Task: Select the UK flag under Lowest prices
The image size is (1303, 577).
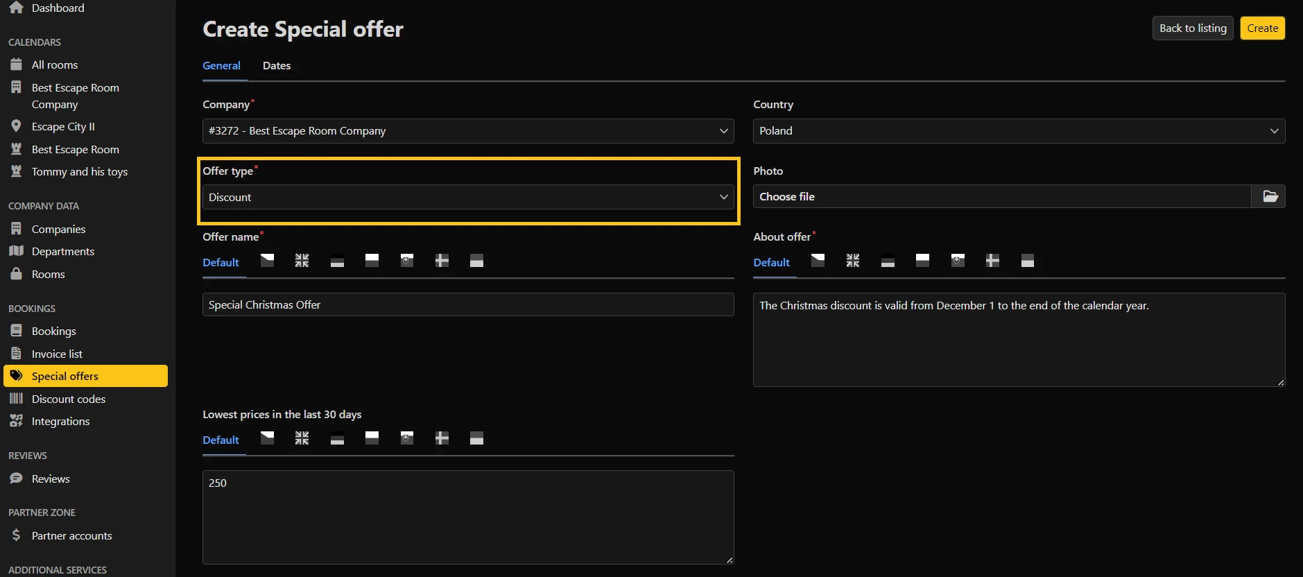Action: (302, 438)
